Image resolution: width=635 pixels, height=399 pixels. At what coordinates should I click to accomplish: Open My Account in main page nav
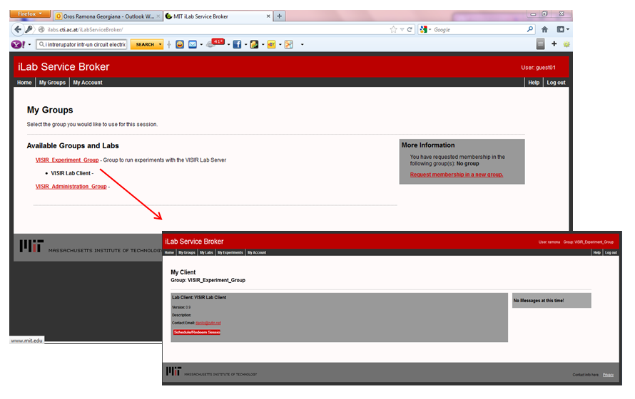[88, 83]
